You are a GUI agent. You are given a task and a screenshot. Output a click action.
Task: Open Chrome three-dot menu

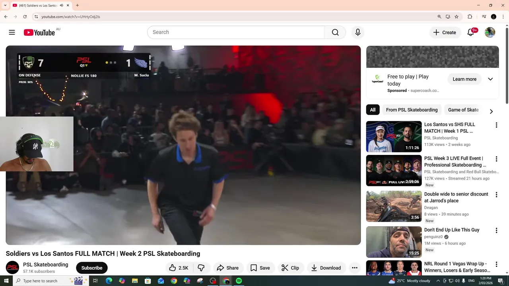(x=503, y=17)
